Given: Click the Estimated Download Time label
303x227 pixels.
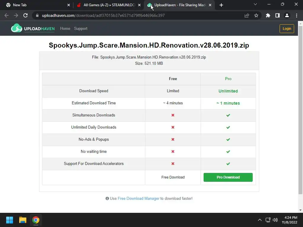Looking at the screenshot, I should pyautogui.click(x=94, y=103).
